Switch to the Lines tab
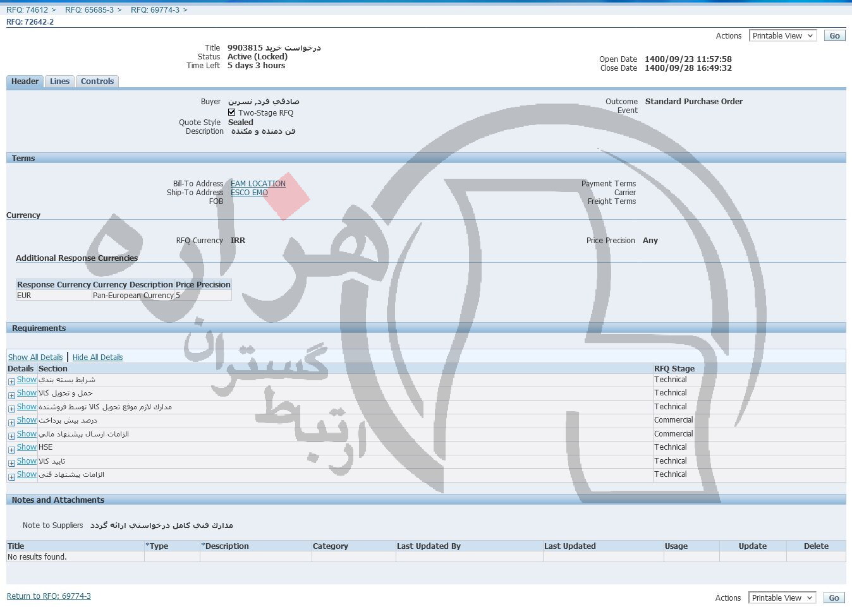 (x=59, y=81)
